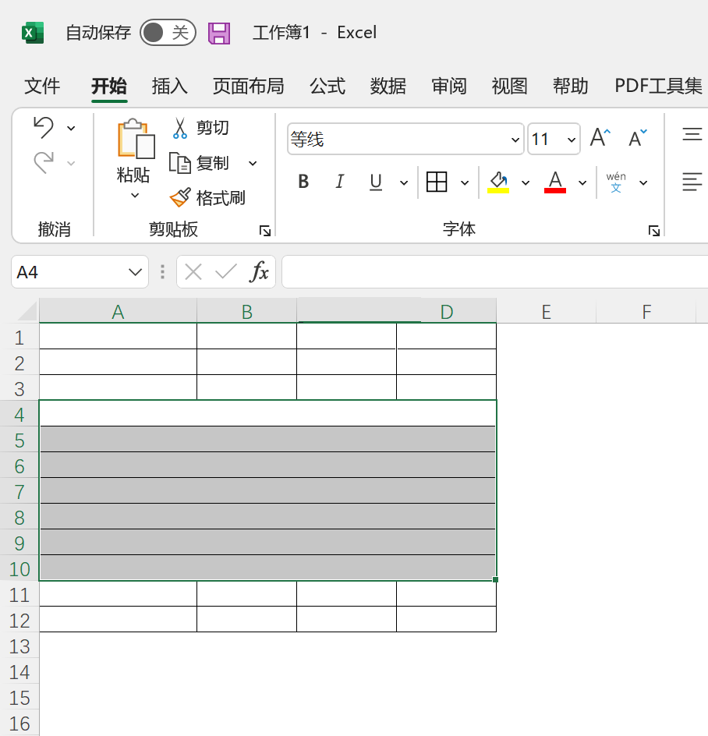Toggle italic formatting
The width and height of the screenshot is (708, 736).
pyautogui.click(x=339, y=182)
